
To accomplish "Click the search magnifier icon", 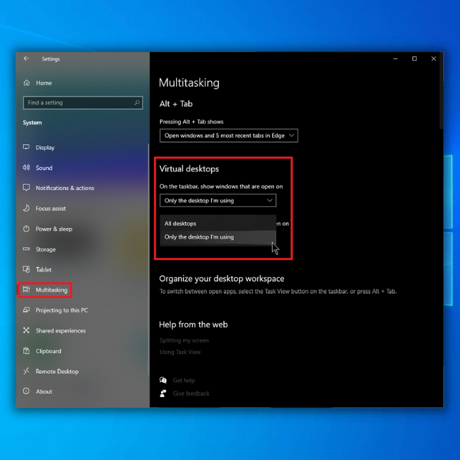I will 137,103.
